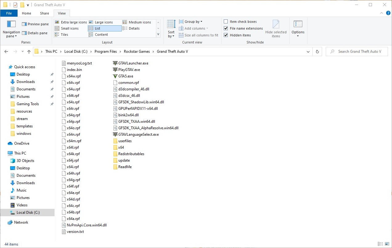Click Program Files in the address path
392x248 pixels.
click(106, 52)
